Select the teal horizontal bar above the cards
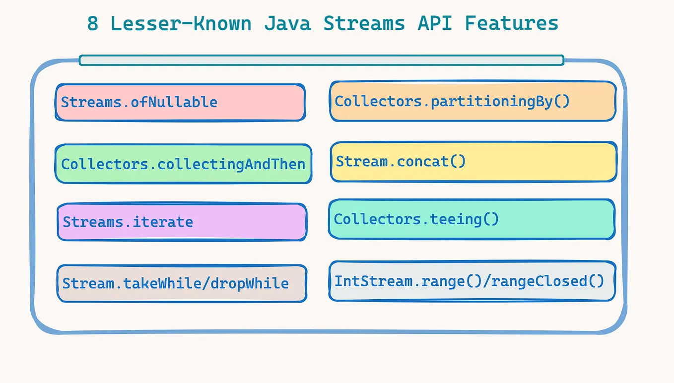 coord(321,60)
